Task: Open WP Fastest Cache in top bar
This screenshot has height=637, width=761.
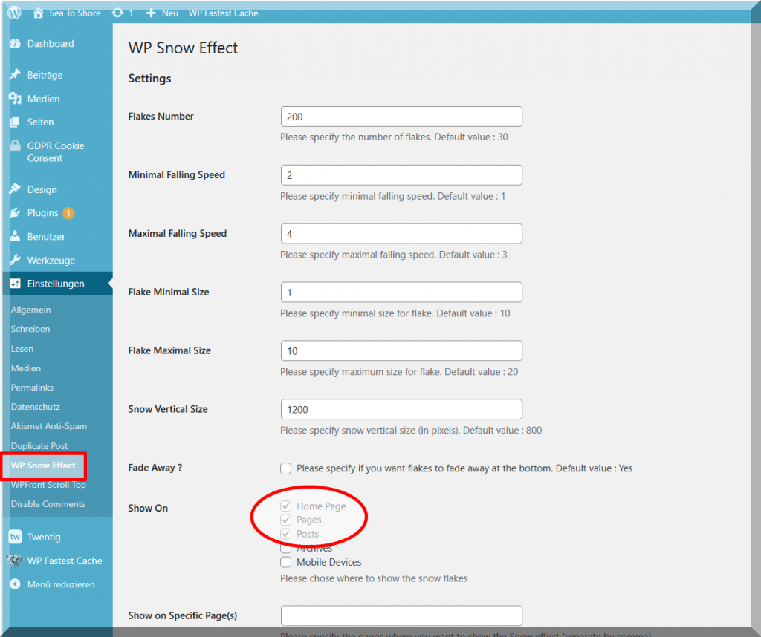Action: pyautogui.click(x=223, y=13)
